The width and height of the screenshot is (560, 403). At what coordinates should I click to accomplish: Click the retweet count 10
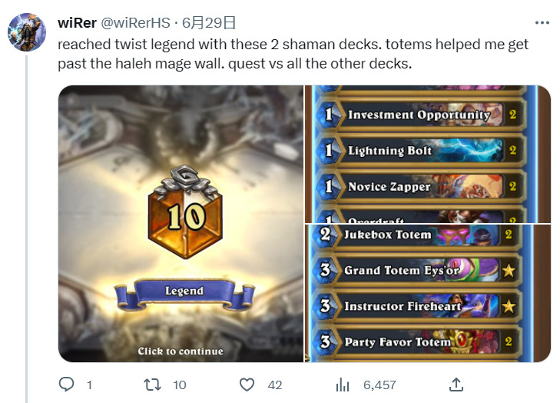[x=180, y=385]
